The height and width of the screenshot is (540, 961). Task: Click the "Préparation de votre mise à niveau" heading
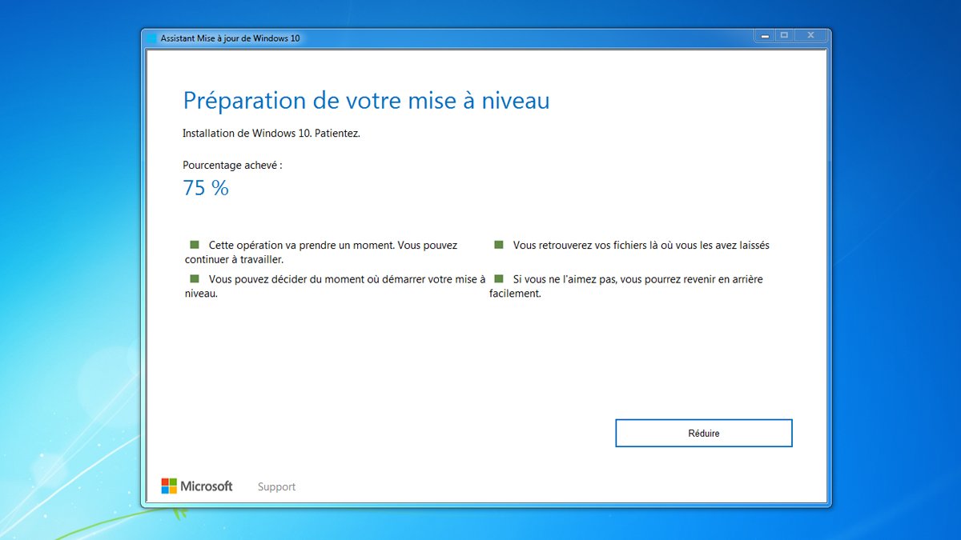click(366, 101)
